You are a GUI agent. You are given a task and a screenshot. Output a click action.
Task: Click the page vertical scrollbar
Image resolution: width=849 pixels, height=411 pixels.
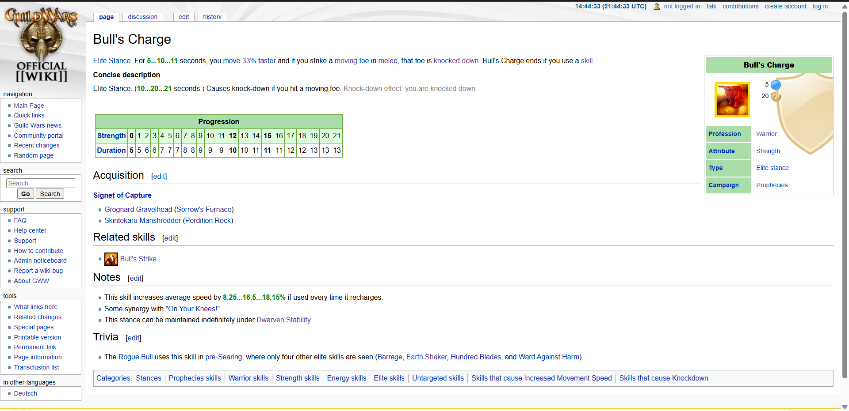tap(845, 194)
